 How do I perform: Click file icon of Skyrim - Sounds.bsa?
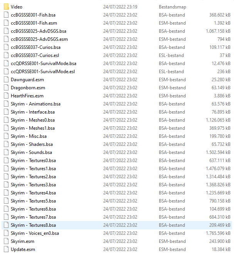tap(6, 152)
